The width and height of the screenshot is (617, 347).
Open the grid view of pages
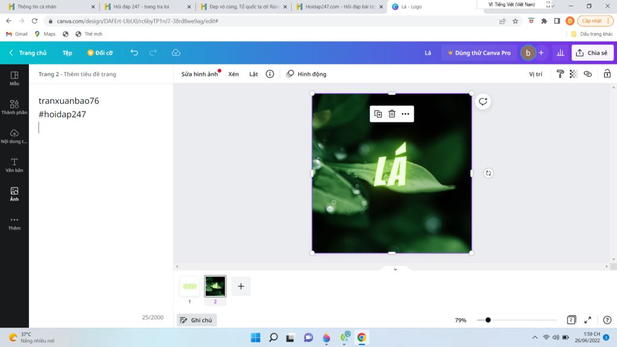tap(571, 320)
